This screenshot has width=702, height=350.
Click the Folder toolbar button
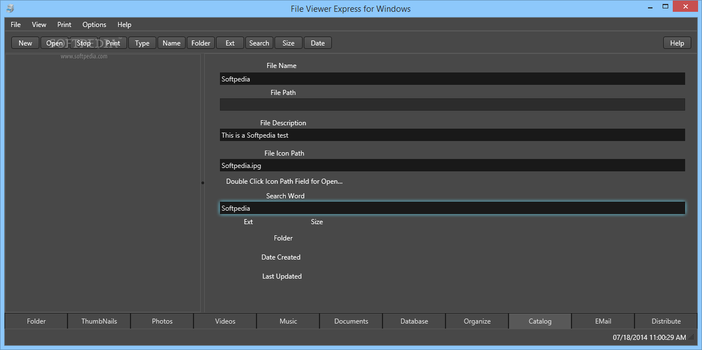[x=201, y=43]
